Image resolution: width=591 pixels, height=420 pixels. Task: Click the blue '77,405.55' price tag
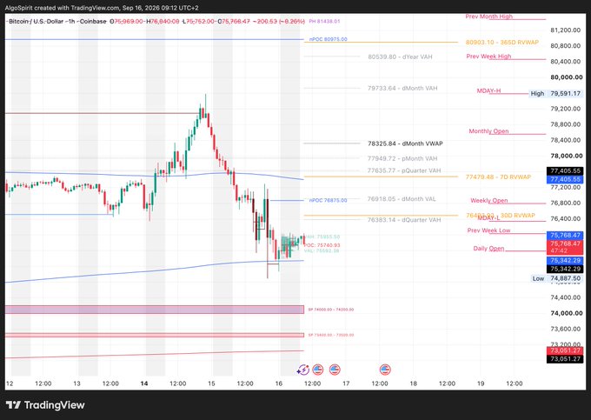[565, 179]
